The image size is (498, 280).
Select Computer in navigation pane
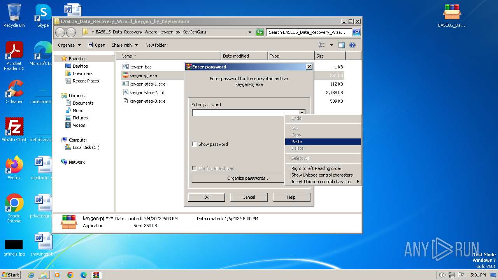pyautogui.click(x=78, y=140)
